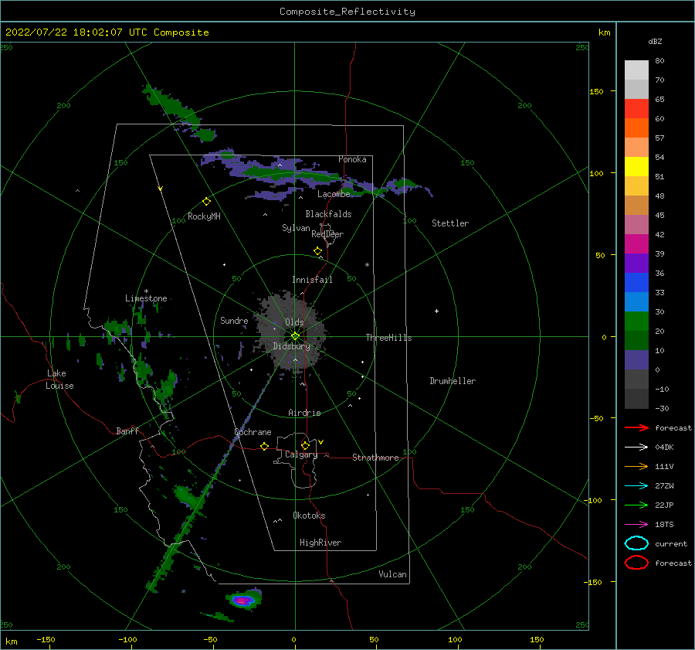Click the cyan 27ZW arrow in legend
Screen dimensions: 695x650
(636, 486)
